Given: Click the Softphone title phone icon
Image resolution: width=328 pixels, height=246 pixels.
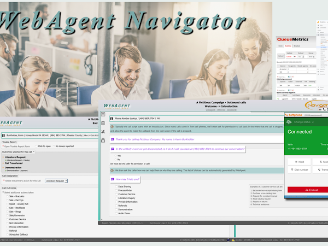Looking at the screenshot, I should tap(286, 115).
